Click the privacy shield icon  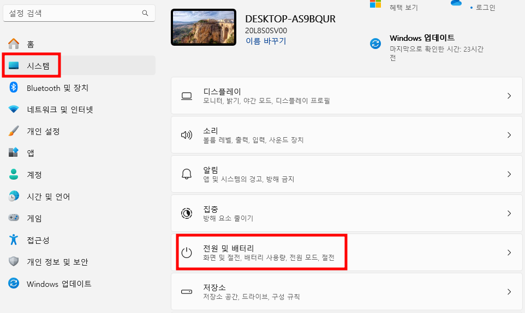click(x=14, y=261)
